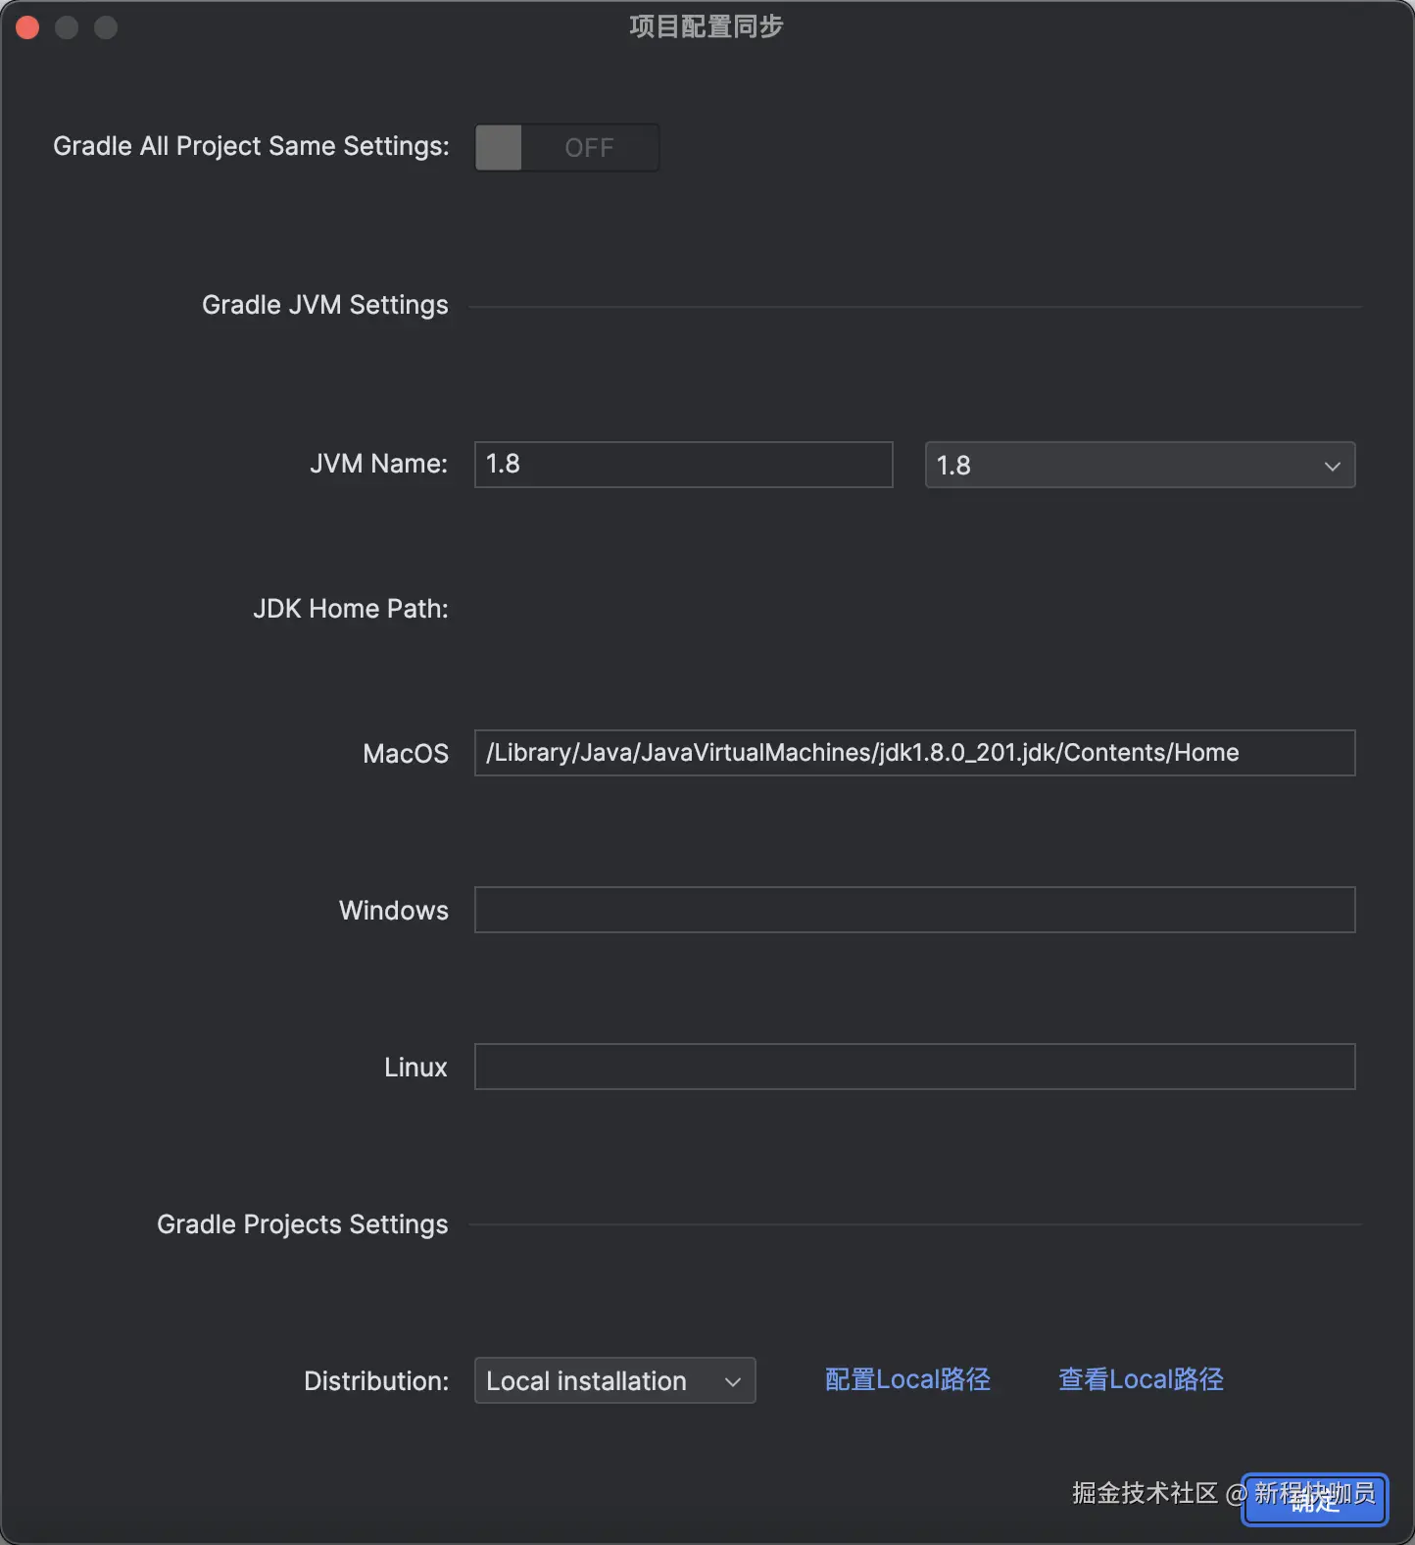
Task: Expand the chevron next to Local installation
Action: click(x=732, y=1380)
